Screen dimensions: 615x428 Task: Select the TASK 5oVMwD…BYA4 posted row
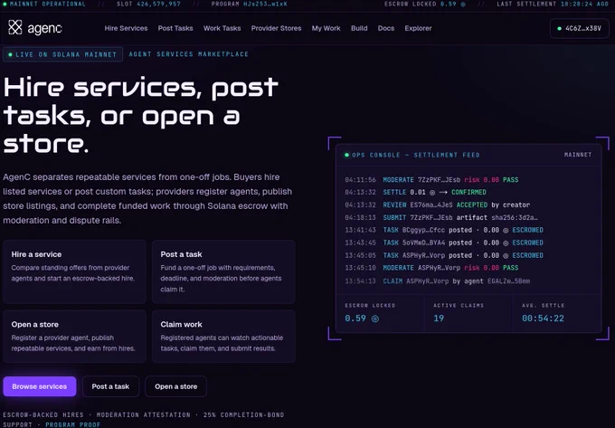444,243
